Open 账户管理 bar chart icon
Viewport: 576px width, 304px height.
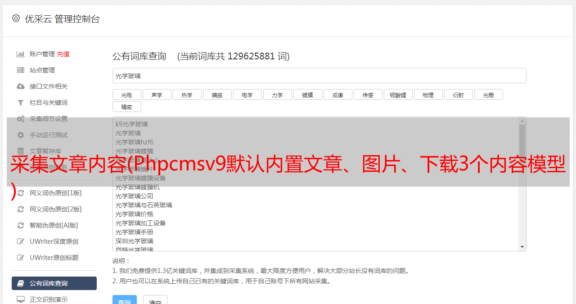point(21,54)
